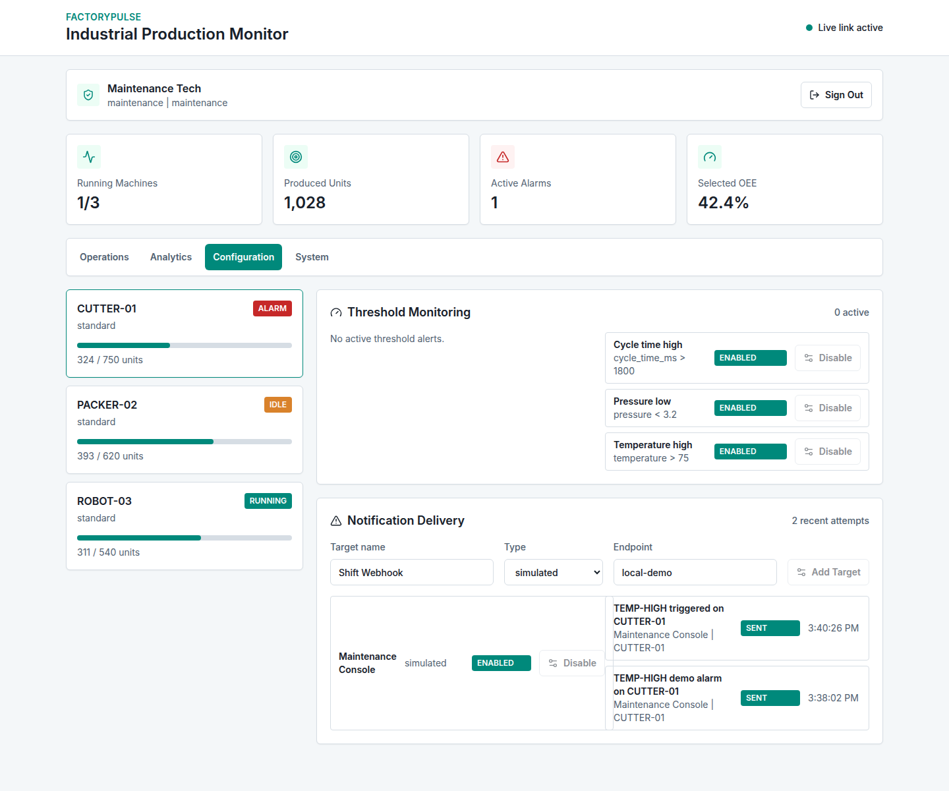The width and height of the screenshot is (949, 791).
Task: Select the Configuration tab
Action: 243,257
